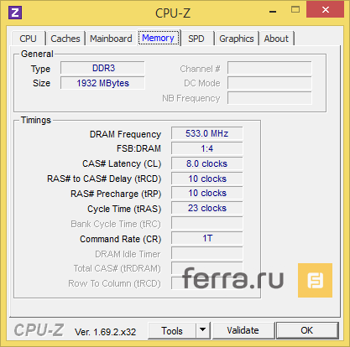
Task: Select the 1932 MBytes size field
Action: click(102, 83)
